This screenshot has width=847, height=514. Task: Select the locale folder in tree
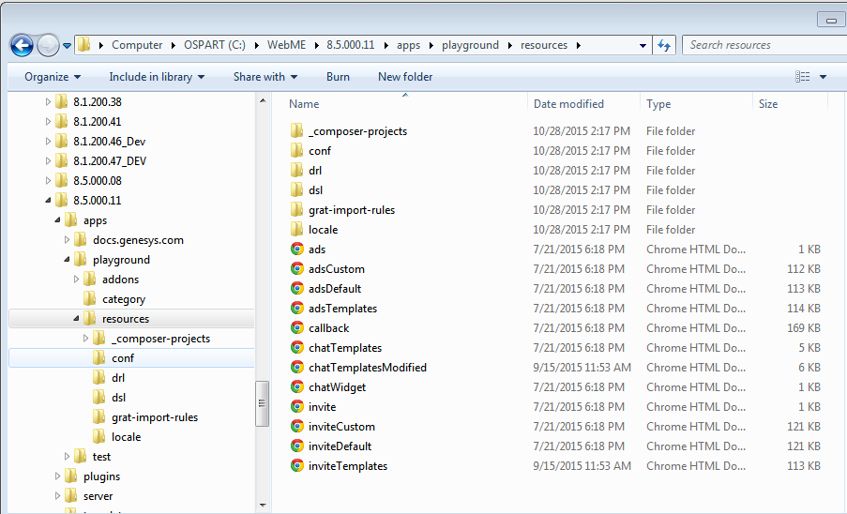(x=126, y=437)
